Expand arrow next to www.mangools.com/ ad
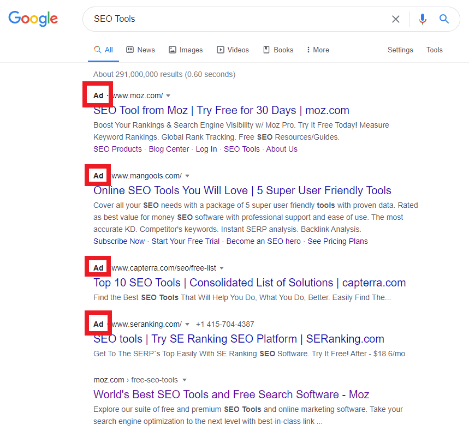The height and width of the screenshot is (437, 469). point(187,176)
